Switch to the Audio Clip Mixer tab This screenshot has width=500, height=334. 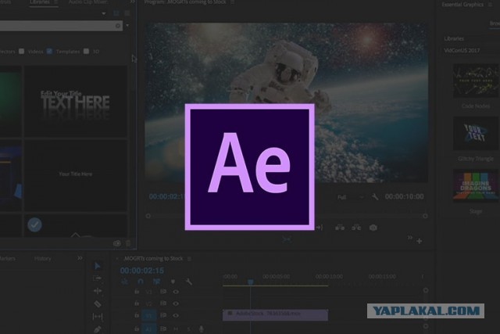88,2
